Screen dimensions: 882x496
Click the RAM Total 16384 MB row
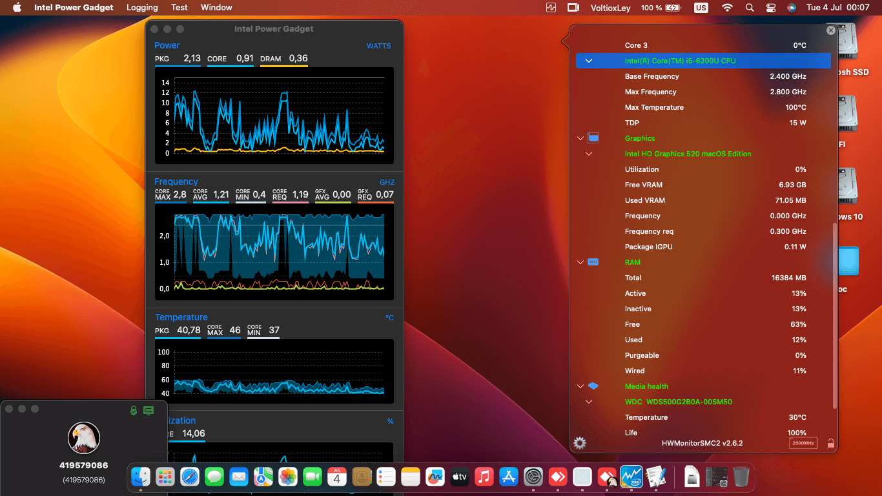tap(703, 278)
